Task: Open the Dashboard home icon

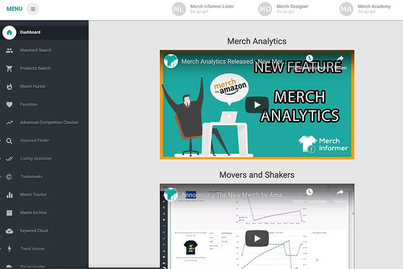Action: point(9,32)
